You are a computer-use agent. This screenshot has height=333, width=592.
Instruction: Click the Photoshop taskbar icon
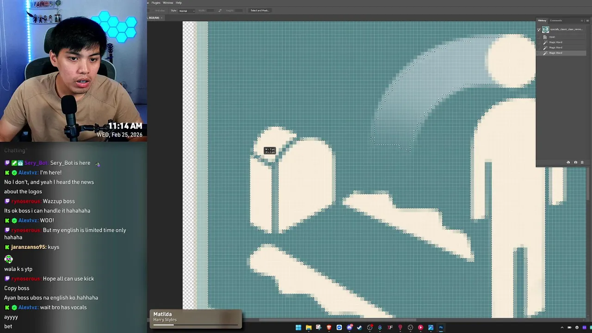(x=441, y=327)
